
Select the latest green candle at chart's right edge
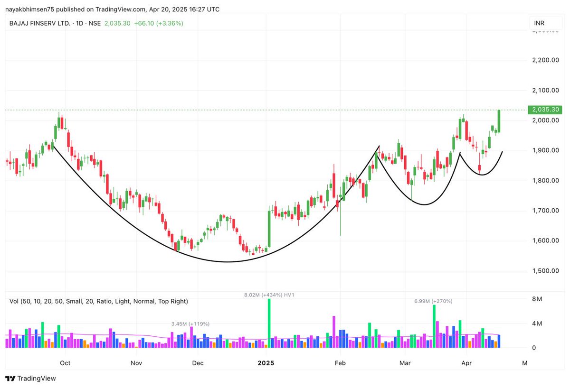499,121
